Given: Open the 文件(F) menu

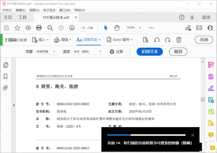Looking at the screenshot, I should pos(7,10).
